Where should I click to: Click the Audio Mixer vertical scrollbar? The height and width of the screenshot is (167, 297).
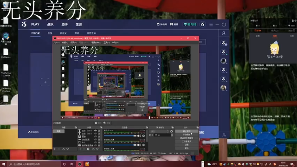(x=147, y=136)
